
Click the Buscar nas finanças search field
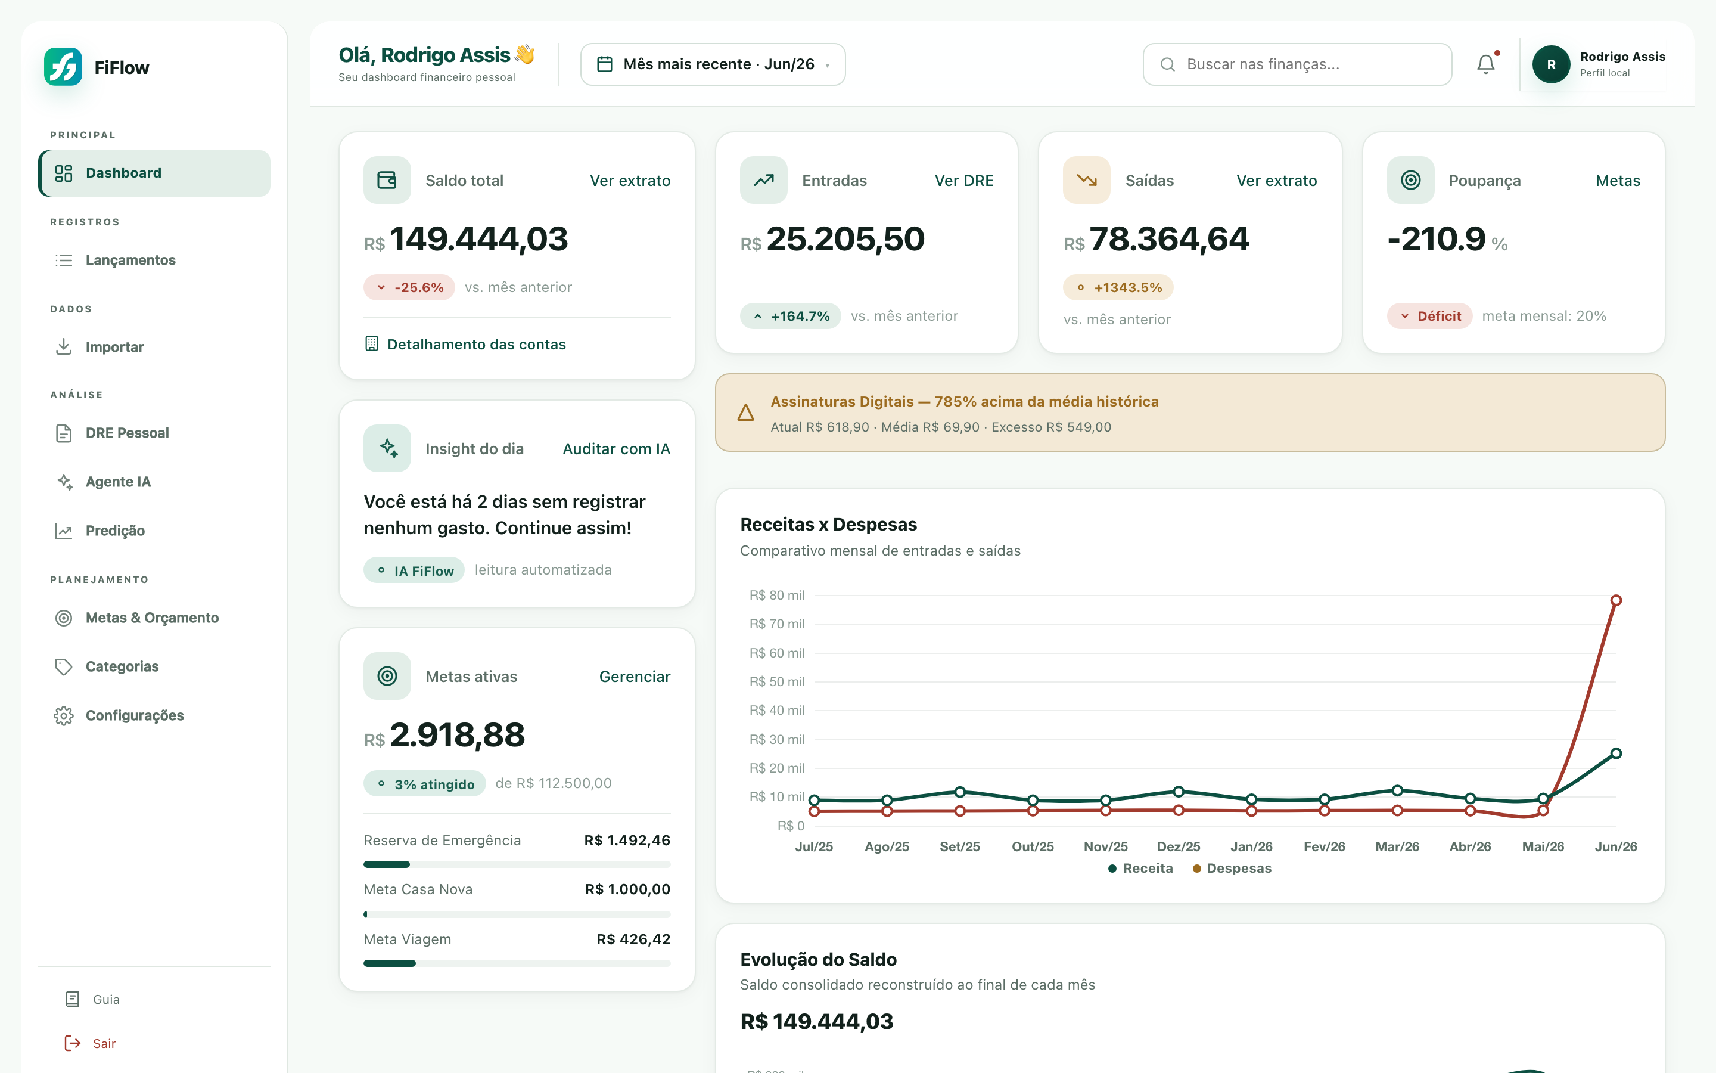1297,64
